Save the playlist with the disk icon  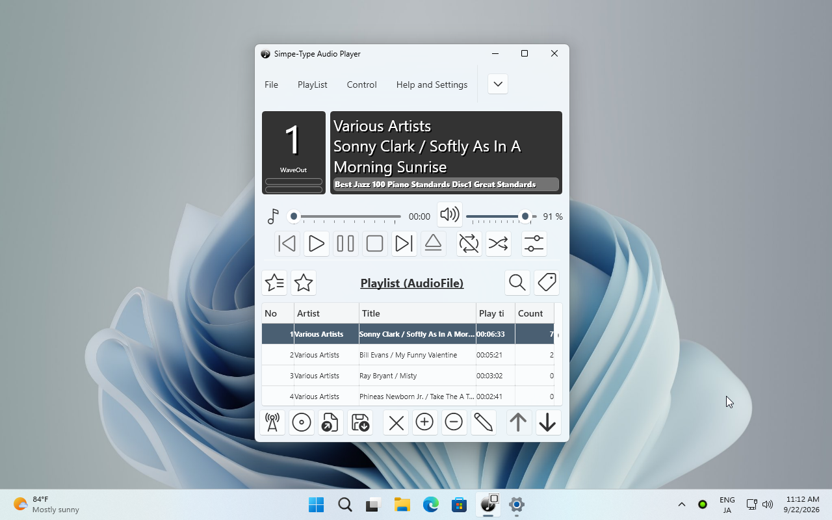[360, 422]
